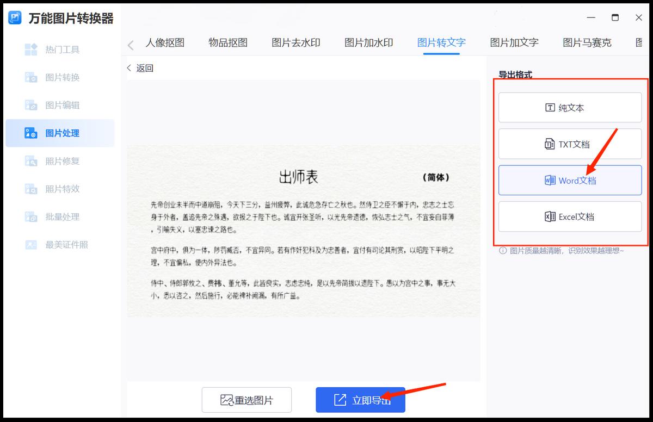Go back using the 返回 arrow
Screen dimensions: 653x422
pos(140,67)
